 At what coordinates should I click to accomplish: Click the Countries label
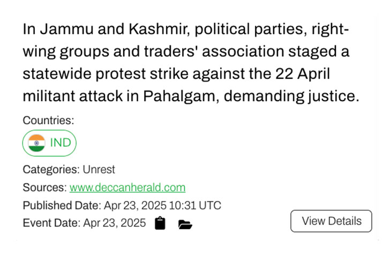(48, 121)
